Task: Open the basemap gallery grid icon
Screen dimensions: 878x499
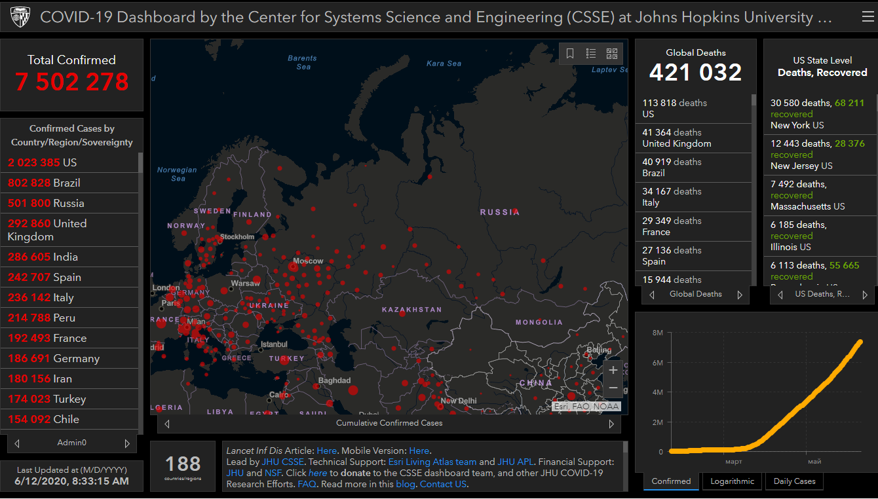Action: (x=612, y=54)
